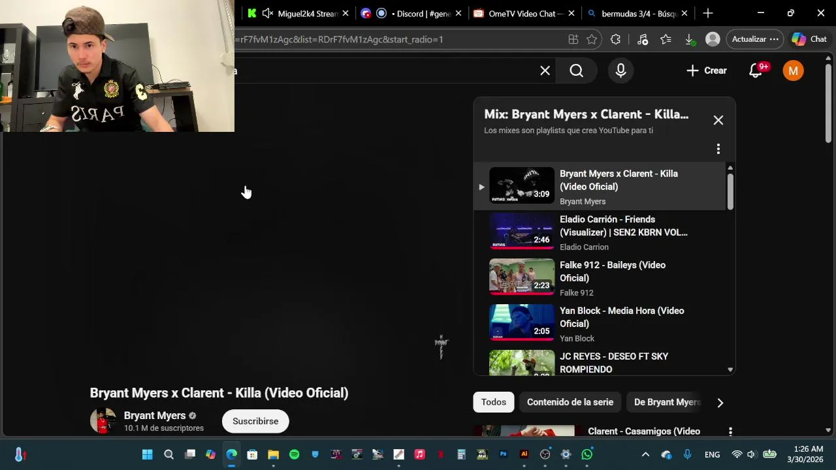This screenshot has width=836, height=470.
Task: Close the OmeTV Video Chat tab
Action: (x=571, y=13)
